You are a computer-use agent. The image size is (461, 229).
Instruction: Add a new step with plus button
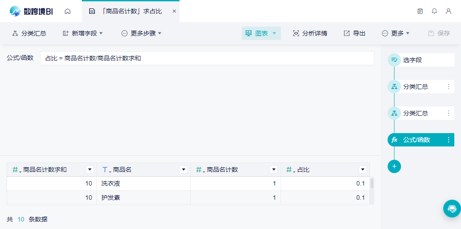point(394,166)
